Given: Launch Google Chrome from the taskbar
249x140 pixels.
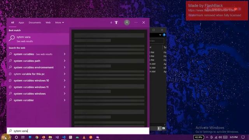Looking at the screenshot, I should pos(37,137).
